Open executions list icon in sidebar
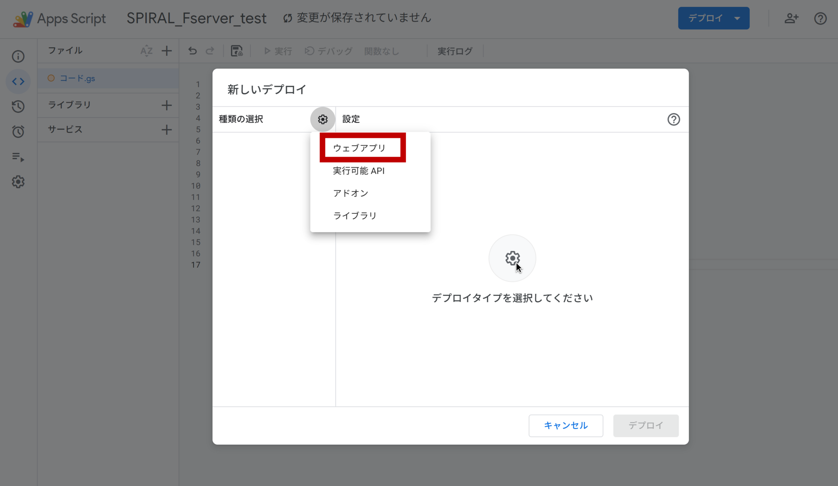The height and width of the screenshot is (486, 838). 18,157
